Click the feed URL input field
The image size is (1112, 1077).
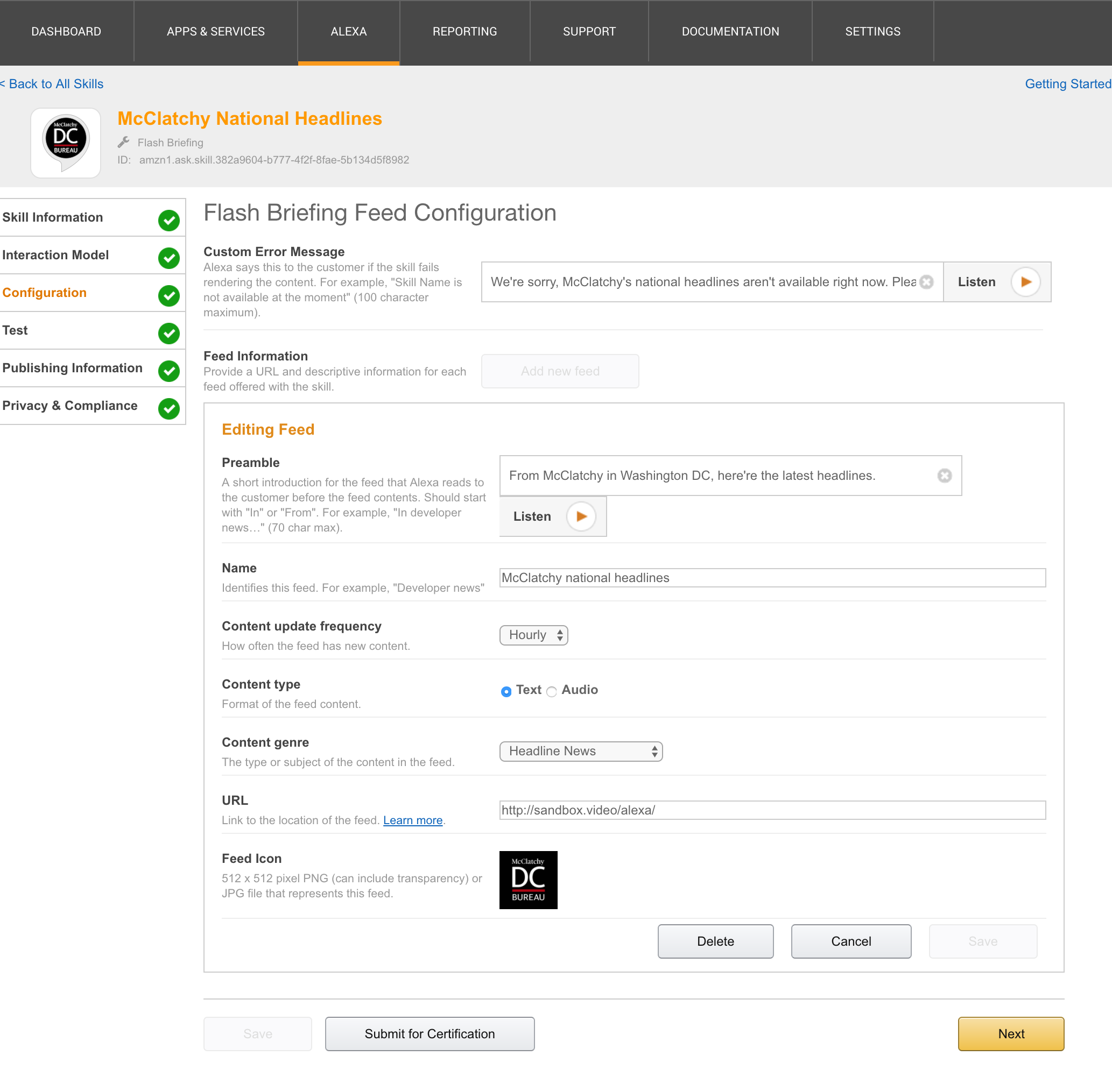(772, 810)
